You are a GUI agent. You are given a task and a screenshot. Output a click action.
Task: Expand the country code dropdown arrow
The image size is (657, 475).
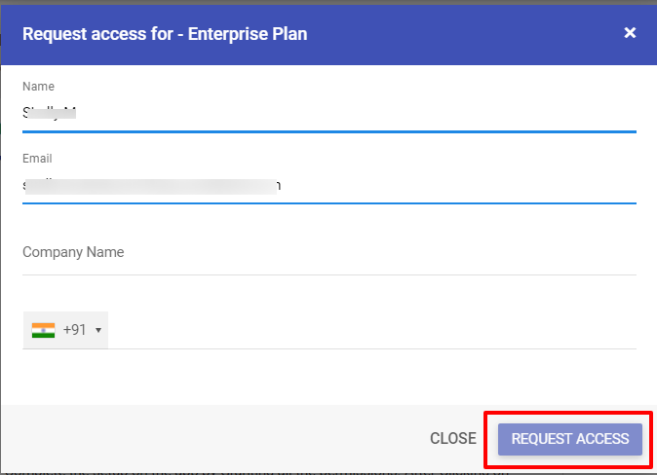click(x=98, y=330)
